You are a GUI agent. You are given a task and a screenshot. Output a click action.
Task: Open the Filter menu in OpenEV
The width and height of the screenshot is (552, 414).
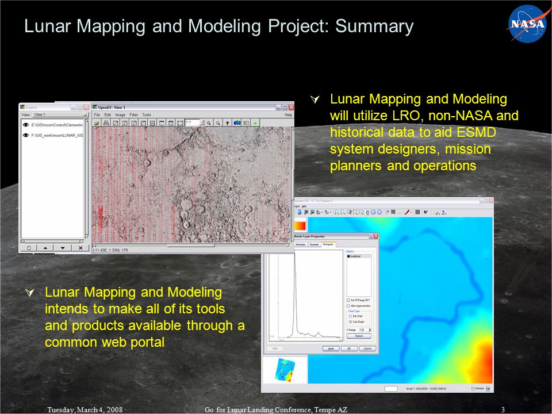click(x=134, y=115)
